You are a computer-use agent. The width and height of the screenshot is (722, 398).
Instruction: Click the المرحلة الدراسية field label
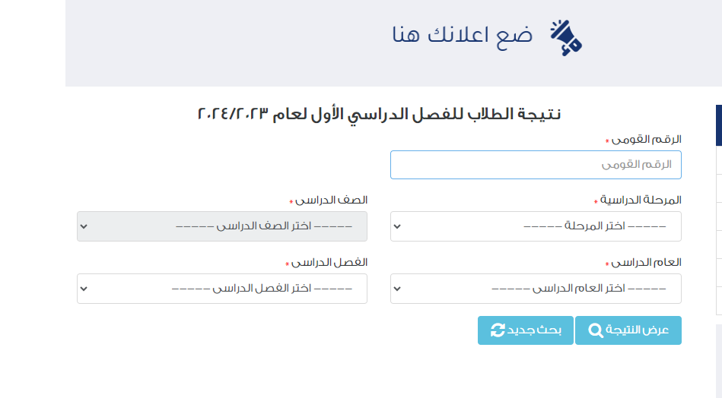coord(641,201)
